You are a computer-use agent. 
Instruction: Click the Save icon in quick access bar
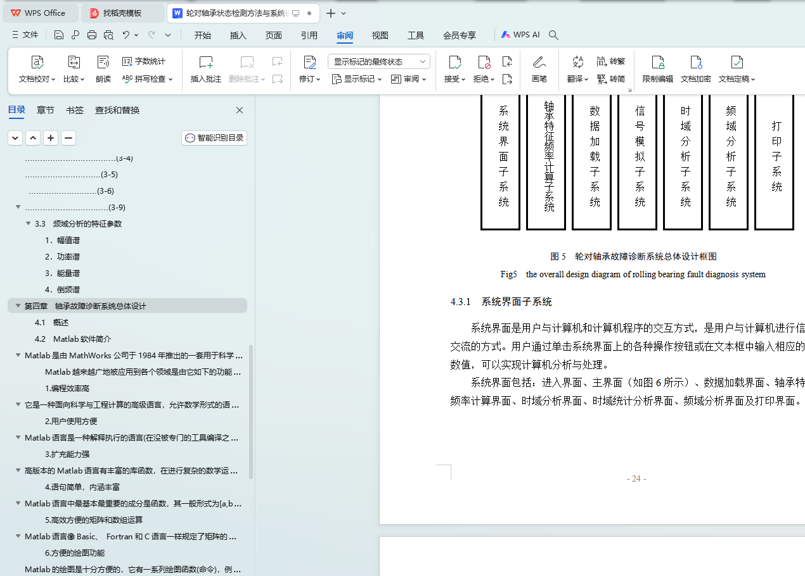point(59,35)
